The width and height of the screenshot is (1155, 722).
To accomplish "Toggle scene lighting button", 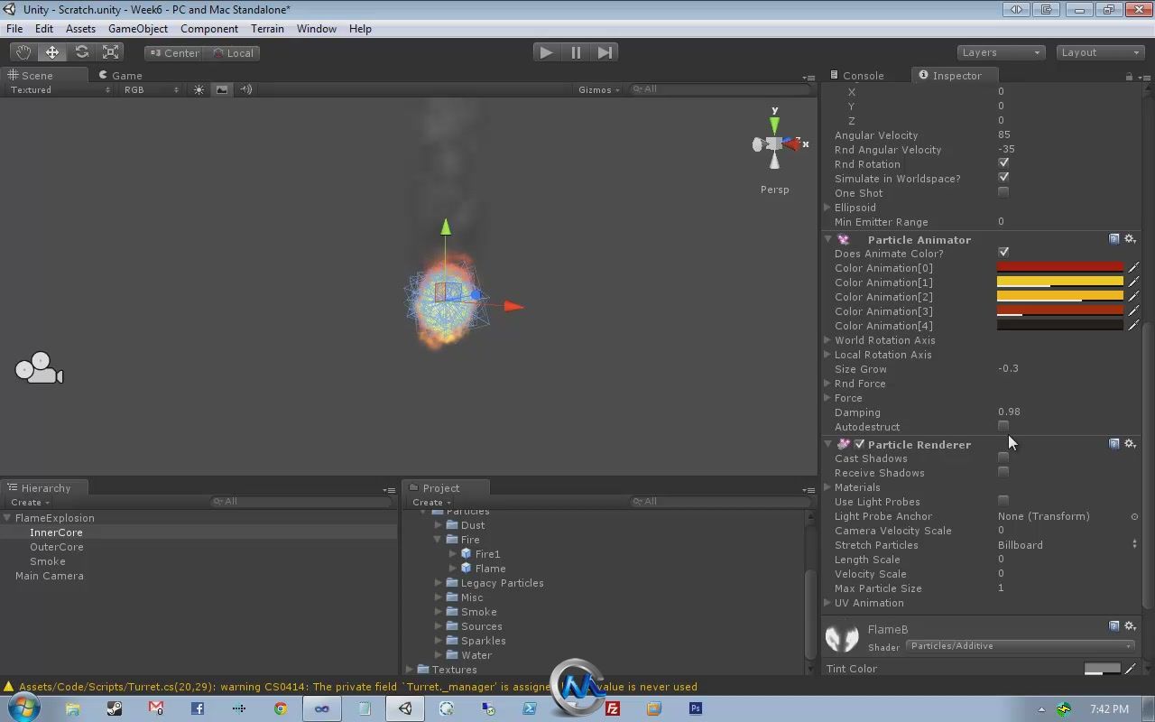I will (199, 89).
